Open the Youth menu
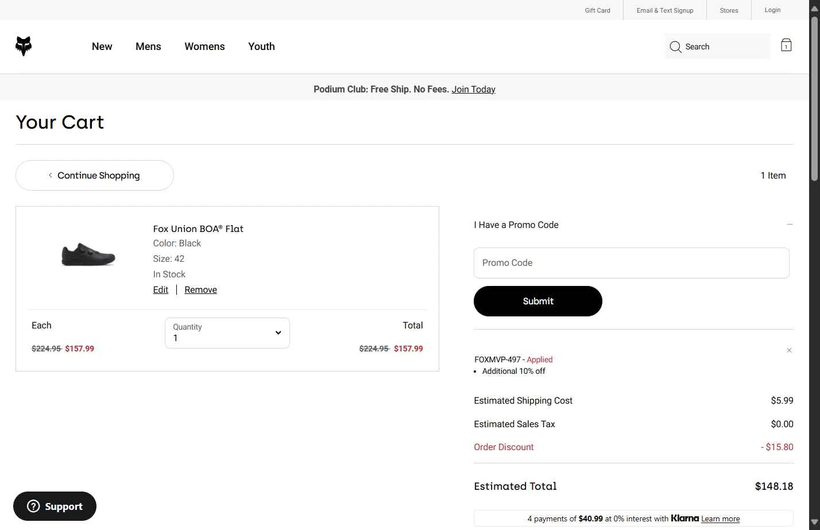This screenshot has width=820, height=530. pyautogui.click(x=261, y=47)
